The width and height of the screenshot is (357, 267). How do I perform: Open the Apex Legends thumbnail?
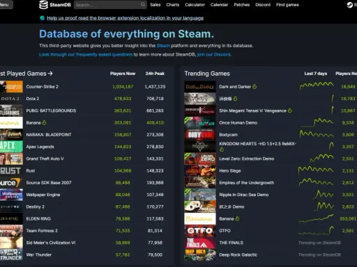pos(11,147)
